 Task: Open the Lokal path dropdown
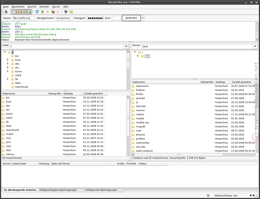pos(126,46)
